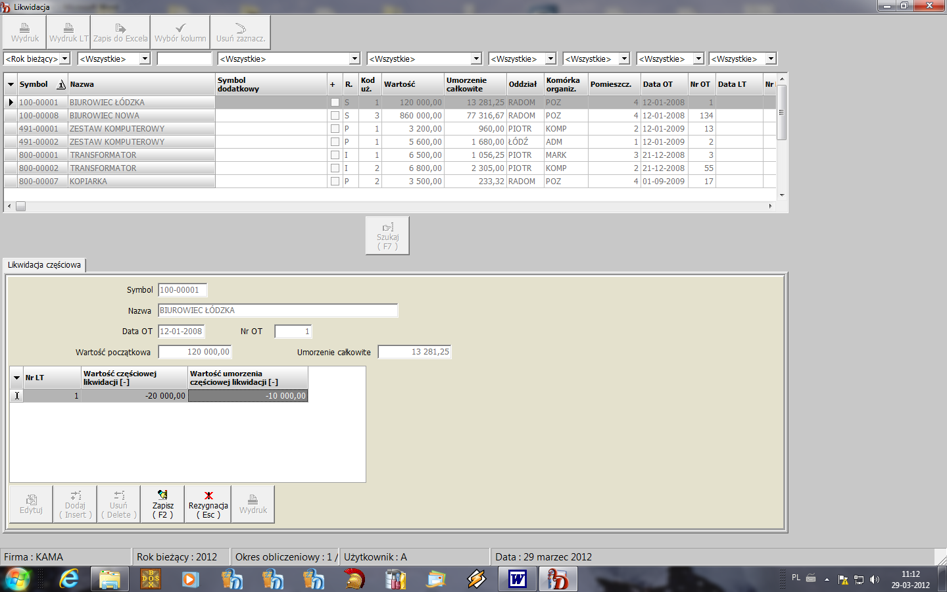Tick the checkbox for row 800-00001
The width and height of the screenshot is (947, 592).
(x=335, y=155)
